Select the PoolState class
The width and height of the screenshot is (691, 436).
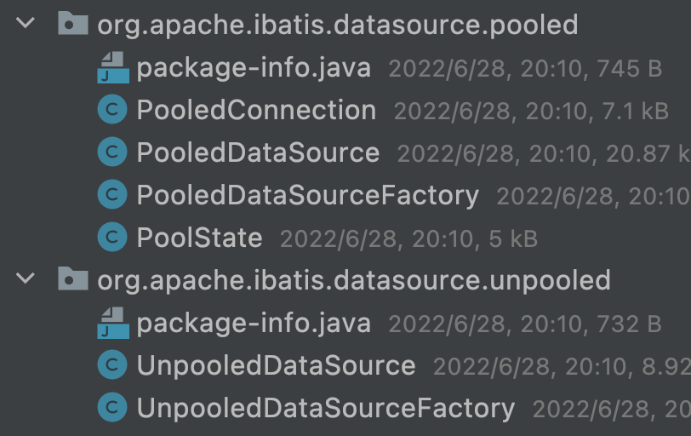point(199,238)
